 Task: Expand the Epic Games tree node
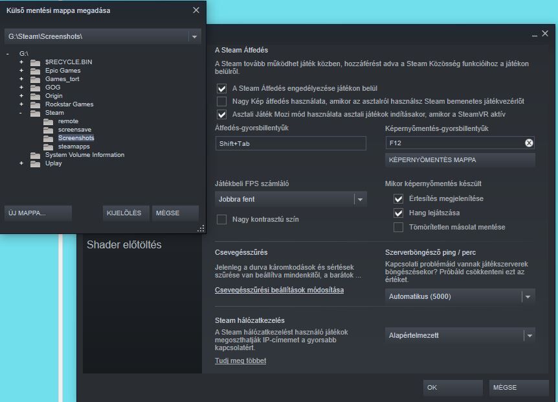21,71
